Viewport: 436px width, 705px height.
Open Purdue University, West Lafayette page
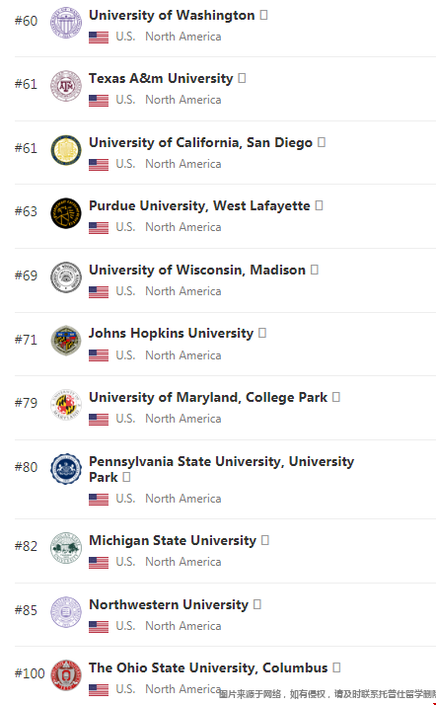200,206
